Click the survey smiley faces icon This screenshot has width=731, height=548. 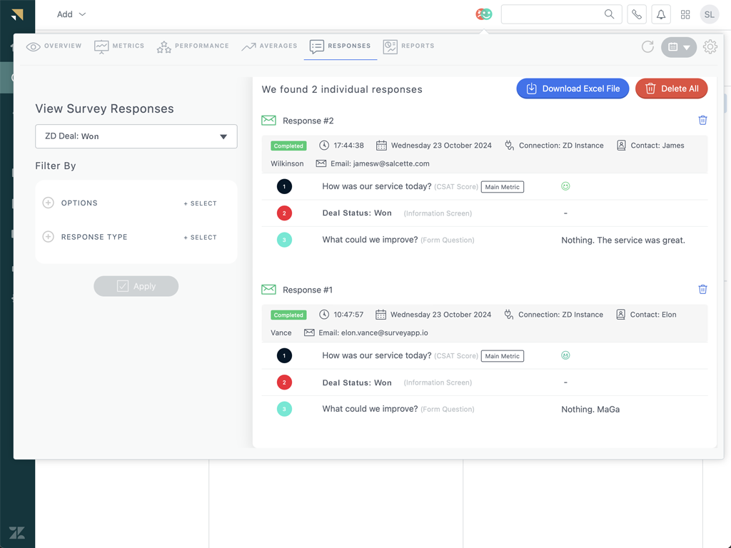coord(484,14)
